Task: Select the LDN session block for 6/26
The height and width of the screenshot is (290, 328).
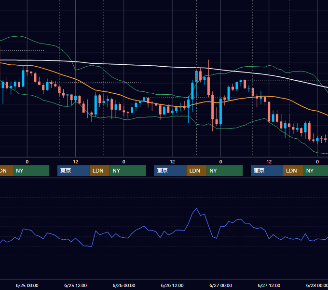Action: pyautogui.click(x=196, y=171)
